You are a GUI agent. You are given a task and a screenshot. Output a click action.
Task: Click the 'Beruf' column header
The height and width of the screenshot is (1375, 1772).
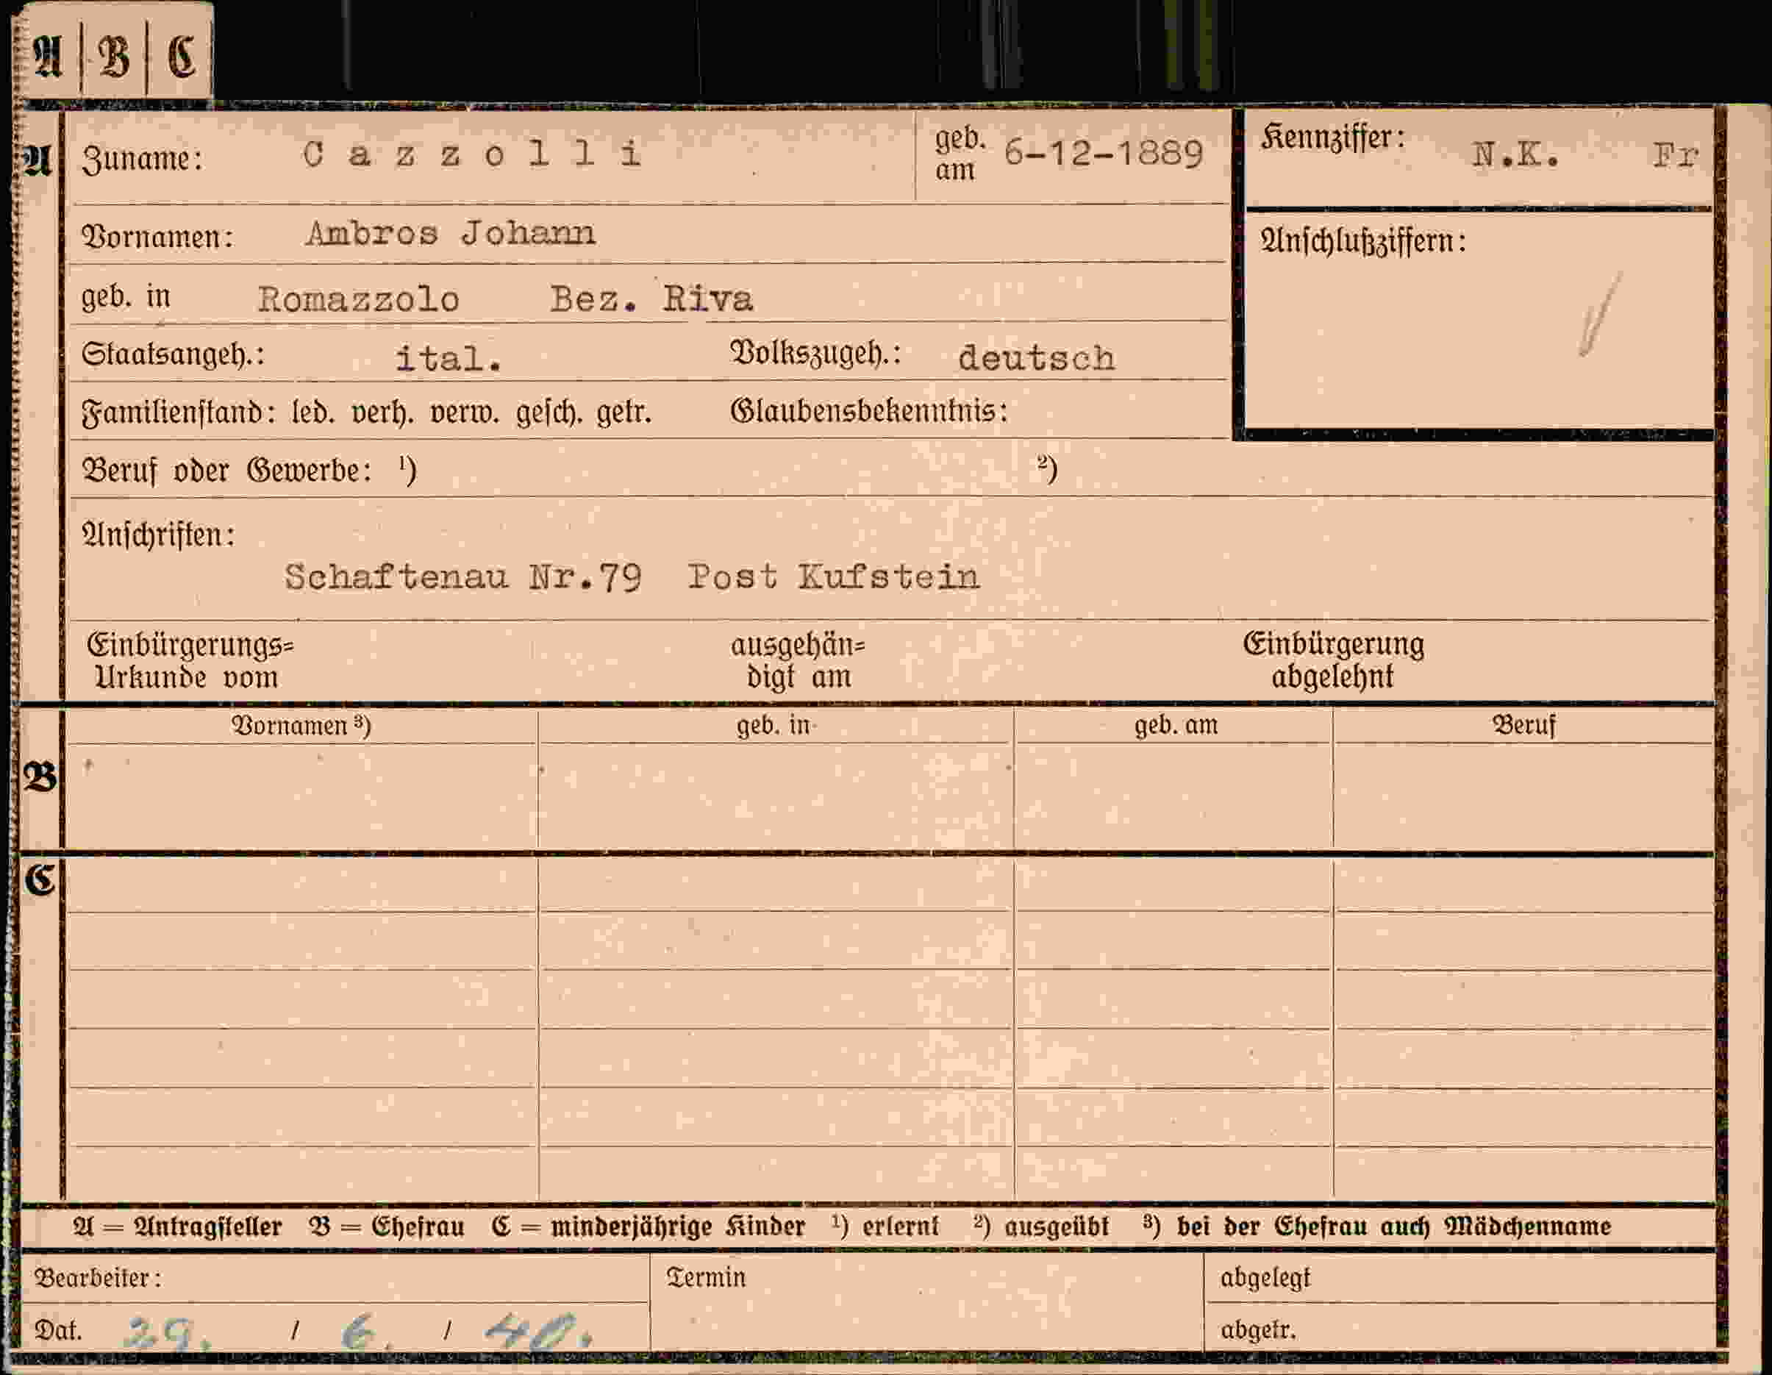coord(1523,725)
